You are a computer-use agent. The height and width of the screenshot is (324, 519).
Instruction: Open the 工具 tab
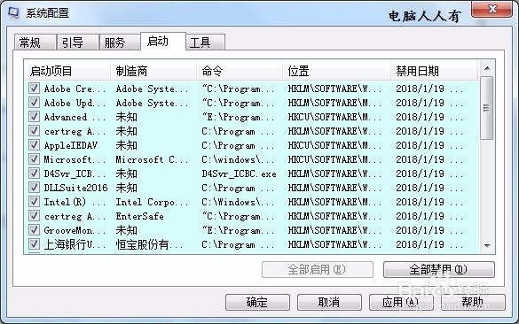[206, 42]
